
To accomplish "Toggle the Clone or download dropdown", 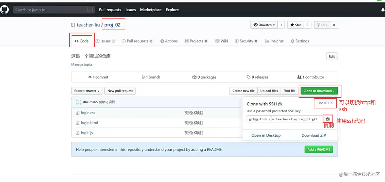I will tap(319, 91).
